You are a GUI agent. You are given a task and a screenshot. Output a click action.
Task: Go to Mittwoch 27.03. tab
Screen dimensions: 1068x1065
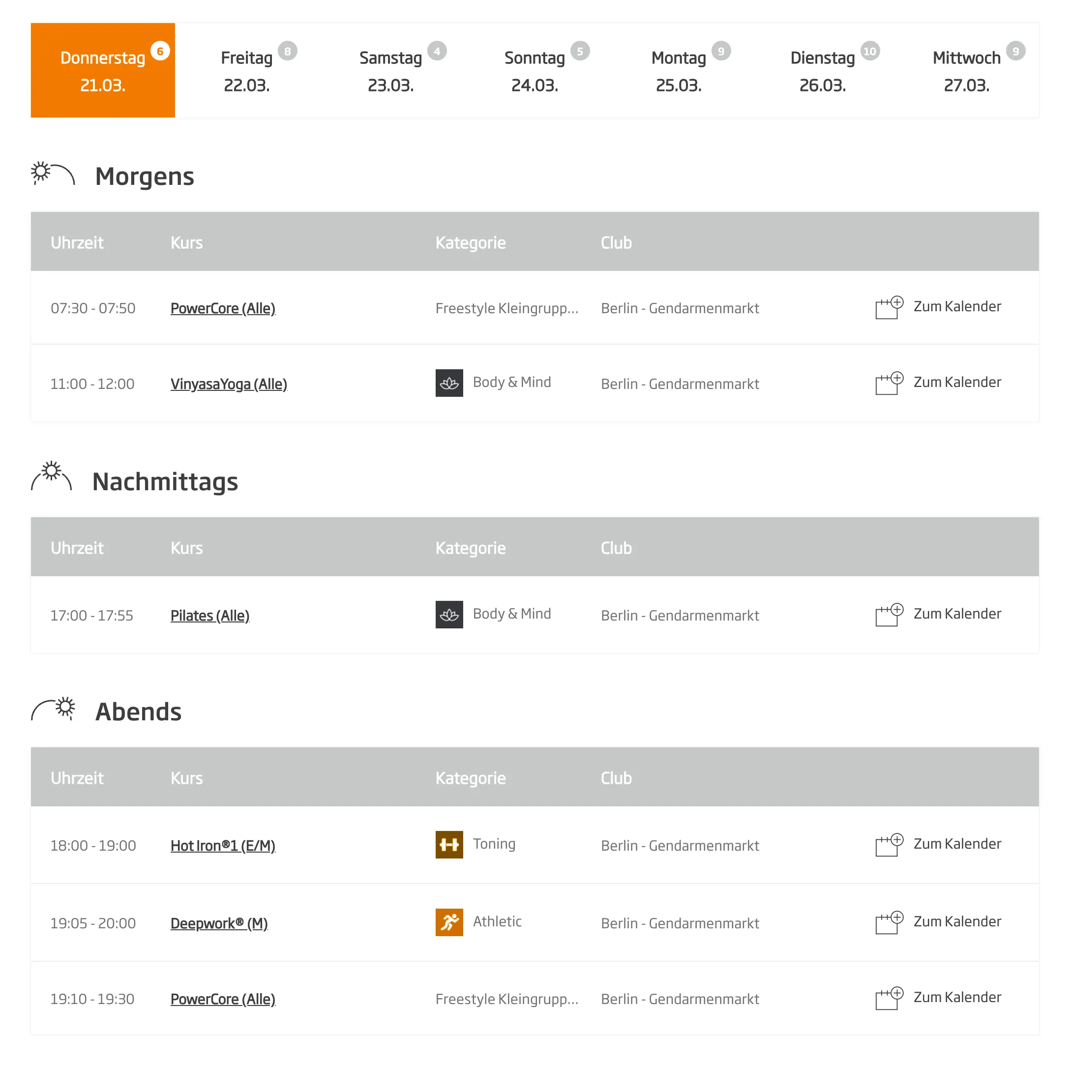click(966, 70)
